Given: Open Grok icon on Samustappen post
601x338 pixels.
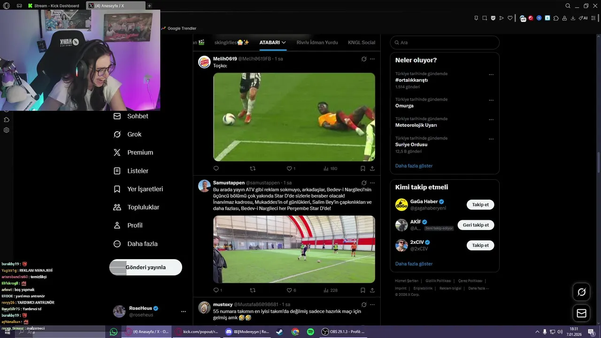Looking at the screenshot, I should point(364,183).
